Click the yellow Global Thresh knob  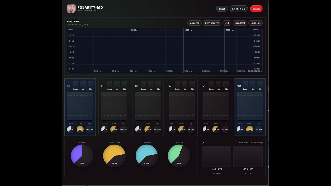114,156
